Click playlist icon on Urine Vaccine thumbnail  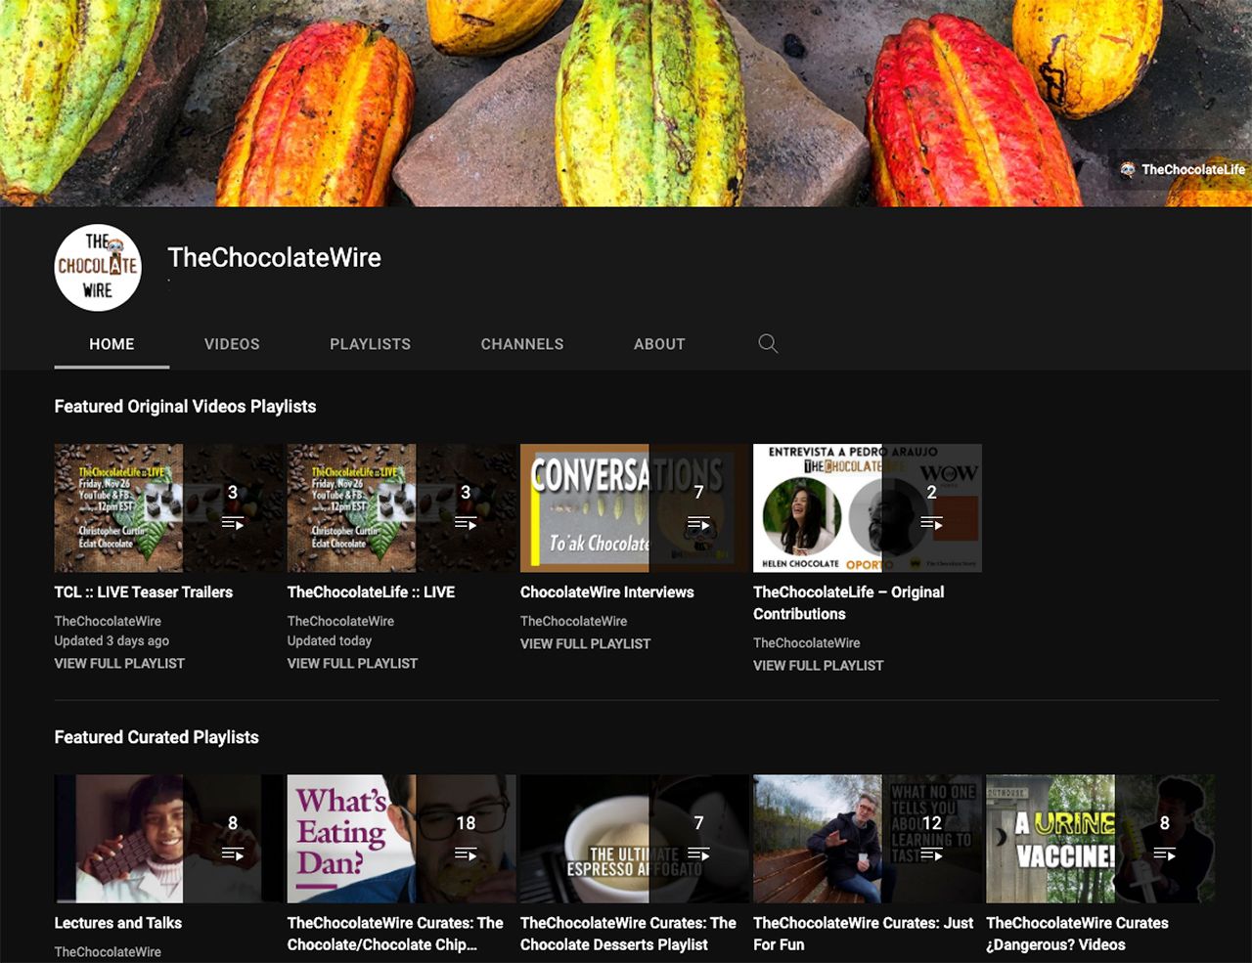point(1164,854)
